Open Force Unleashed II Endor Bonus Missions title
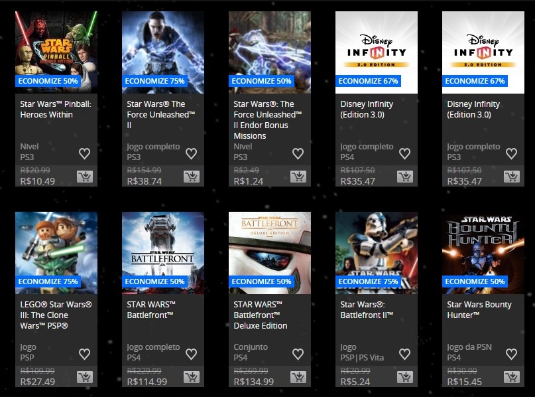This screenshot has width=535, height=397. point(268,120)
